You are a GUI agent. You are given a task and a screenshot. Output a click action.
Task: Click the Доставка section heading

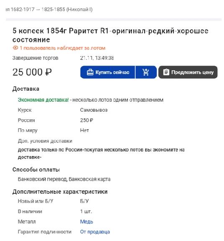[26, 89]
